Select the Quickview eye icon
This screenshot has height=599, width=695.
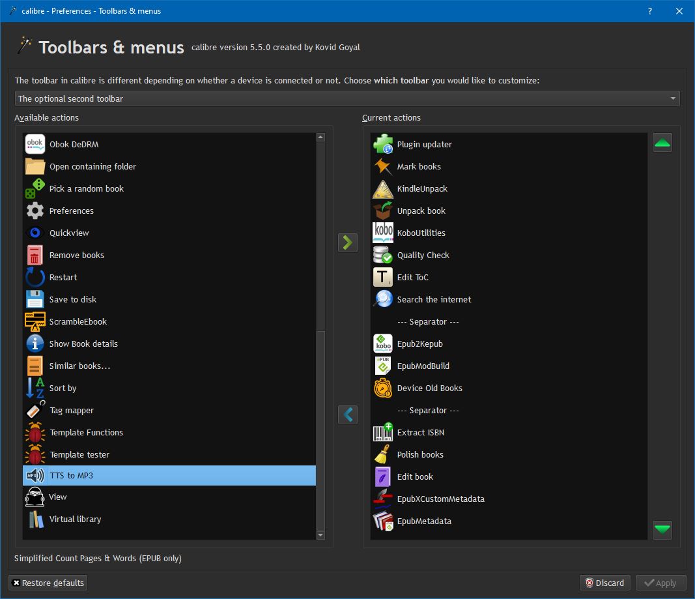35,233
